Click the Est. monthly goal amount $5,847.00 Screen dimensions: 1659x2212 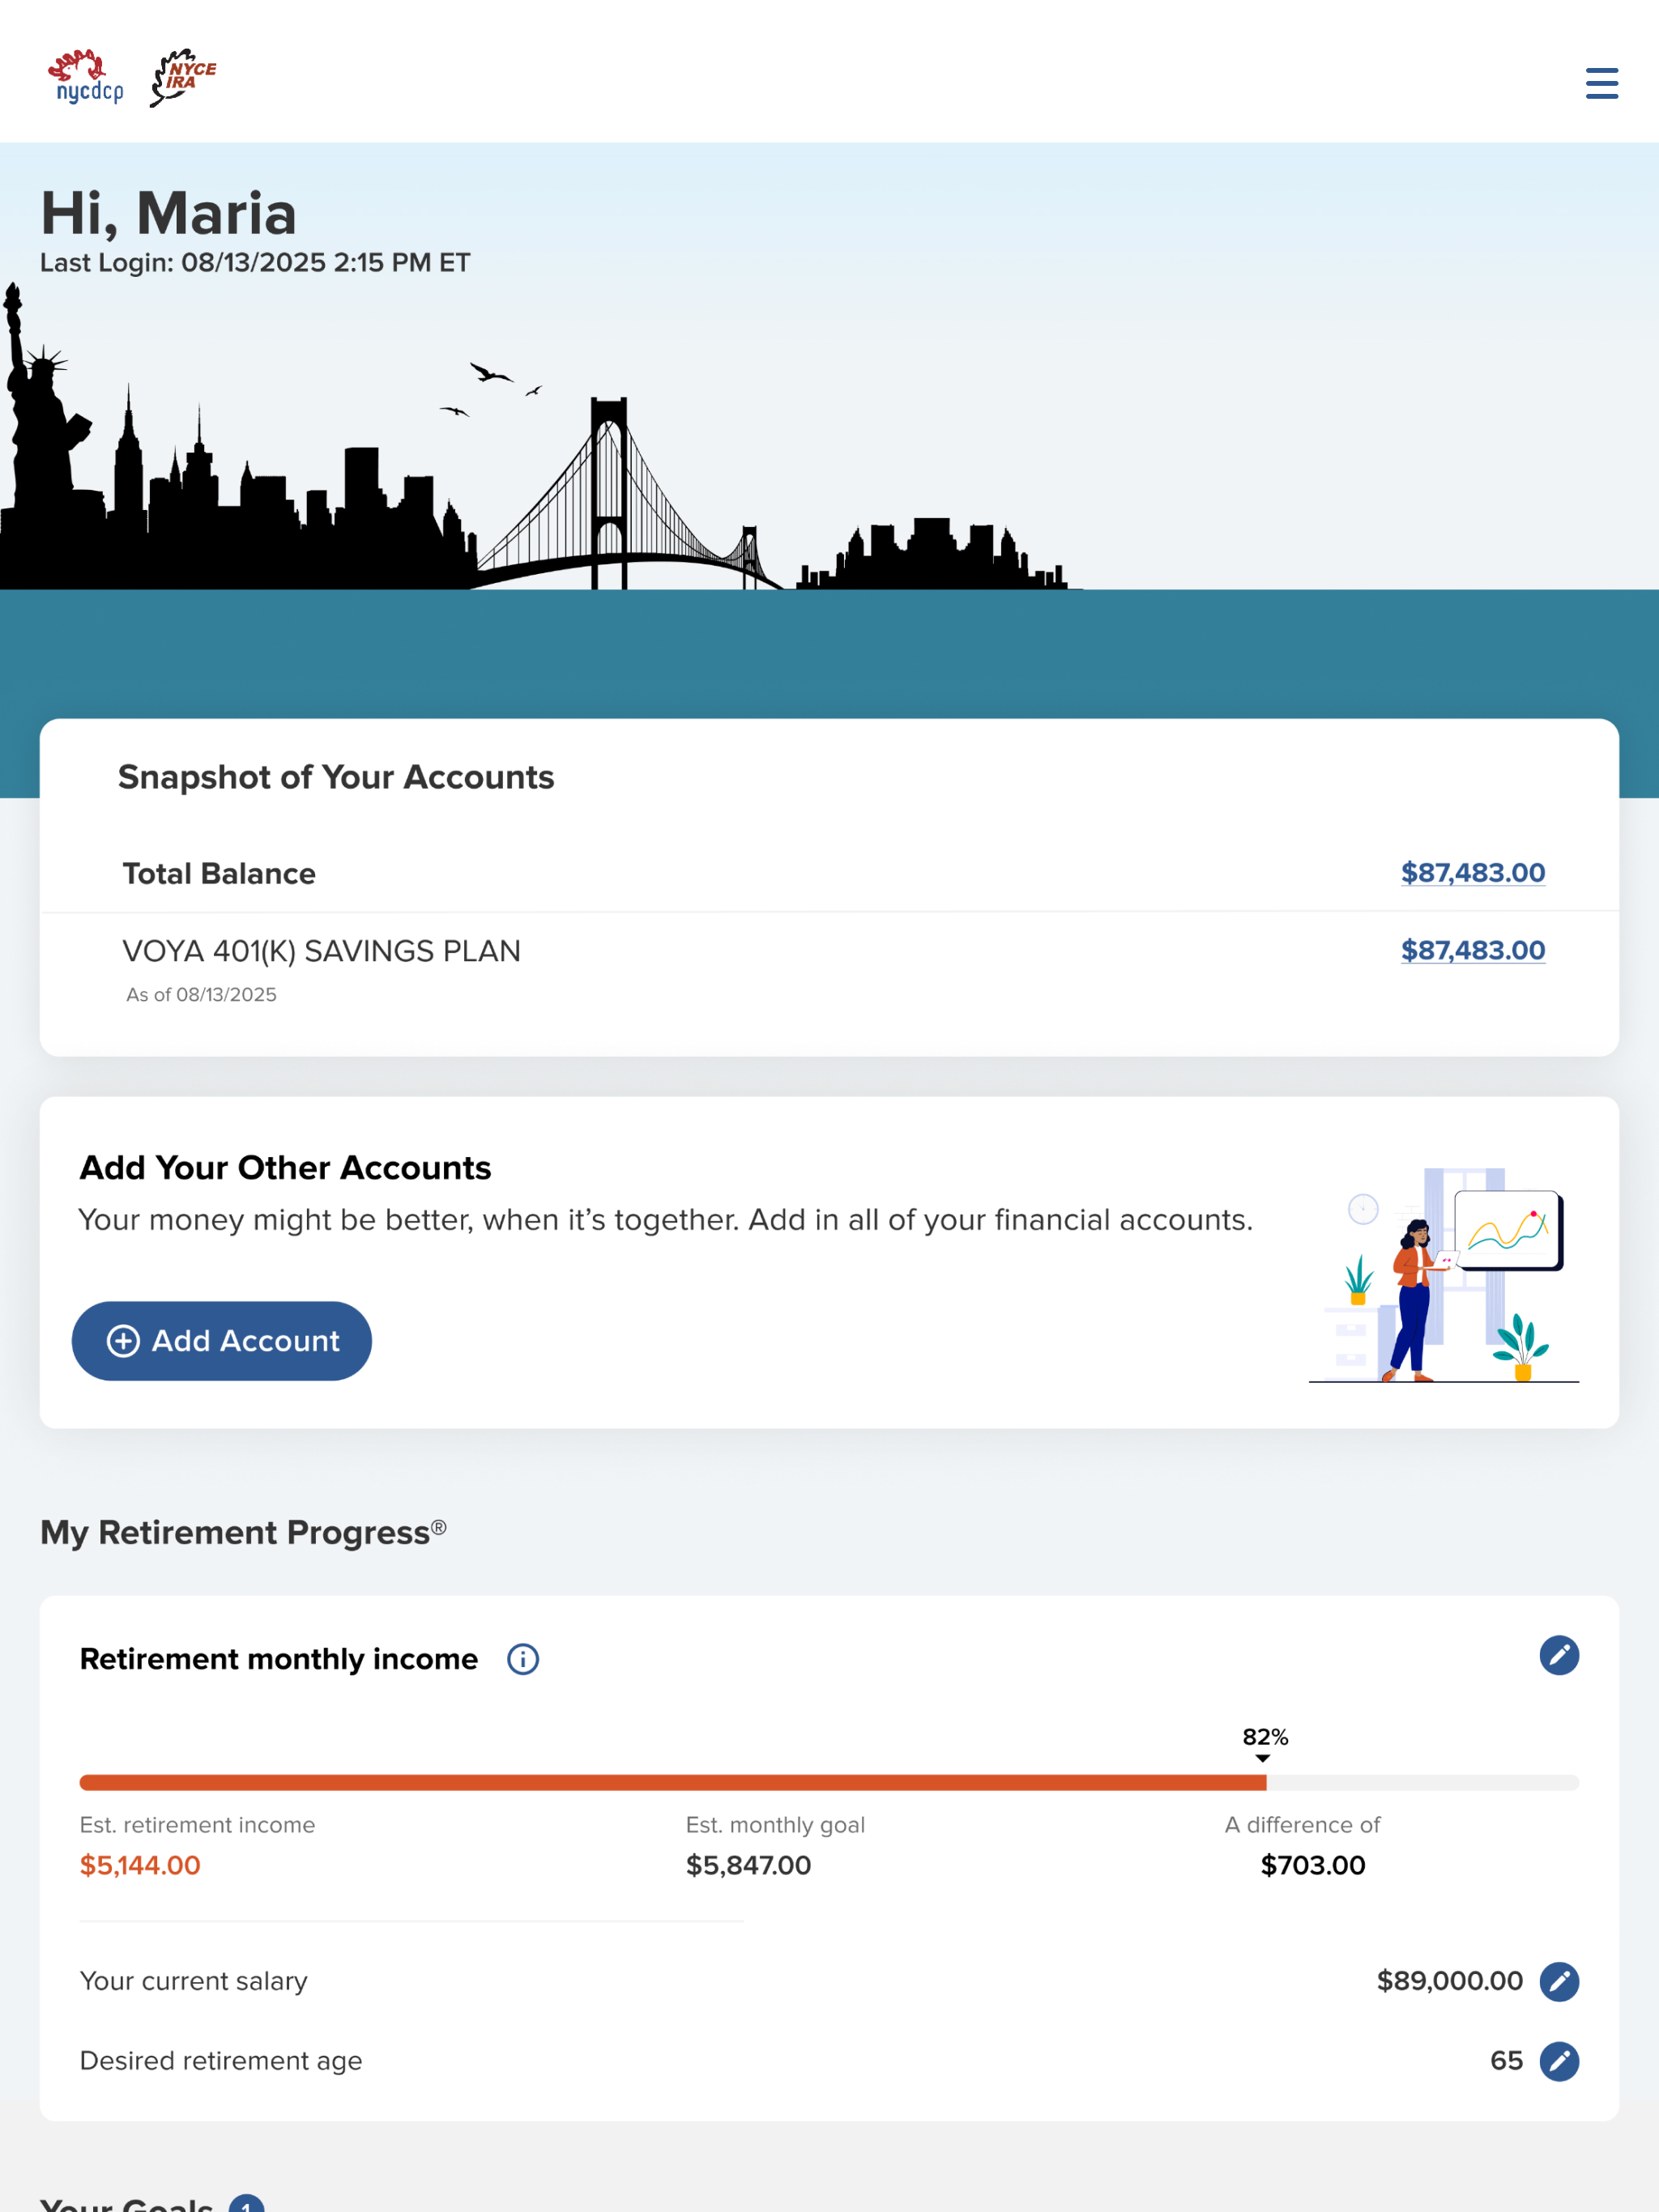coord(748,1865)
